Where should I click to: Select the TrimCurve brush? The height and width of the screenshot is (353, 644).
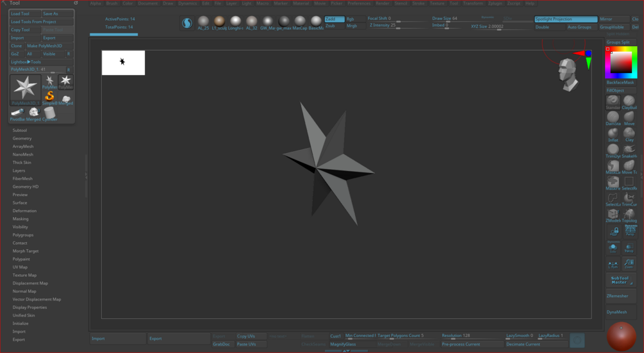(x=629, y=199)
